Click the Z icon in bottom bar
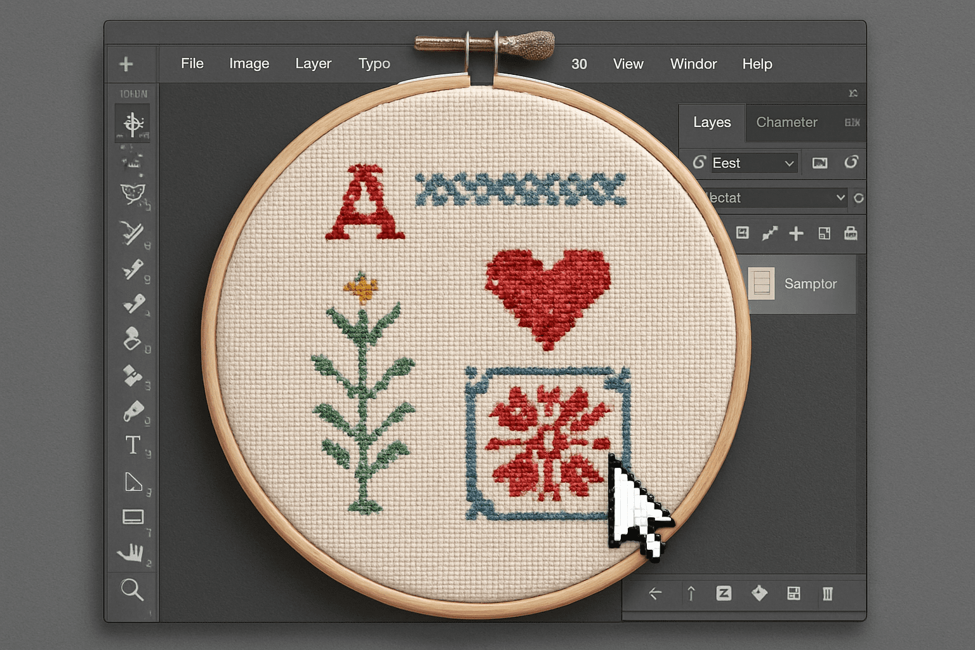 point(724,593)
